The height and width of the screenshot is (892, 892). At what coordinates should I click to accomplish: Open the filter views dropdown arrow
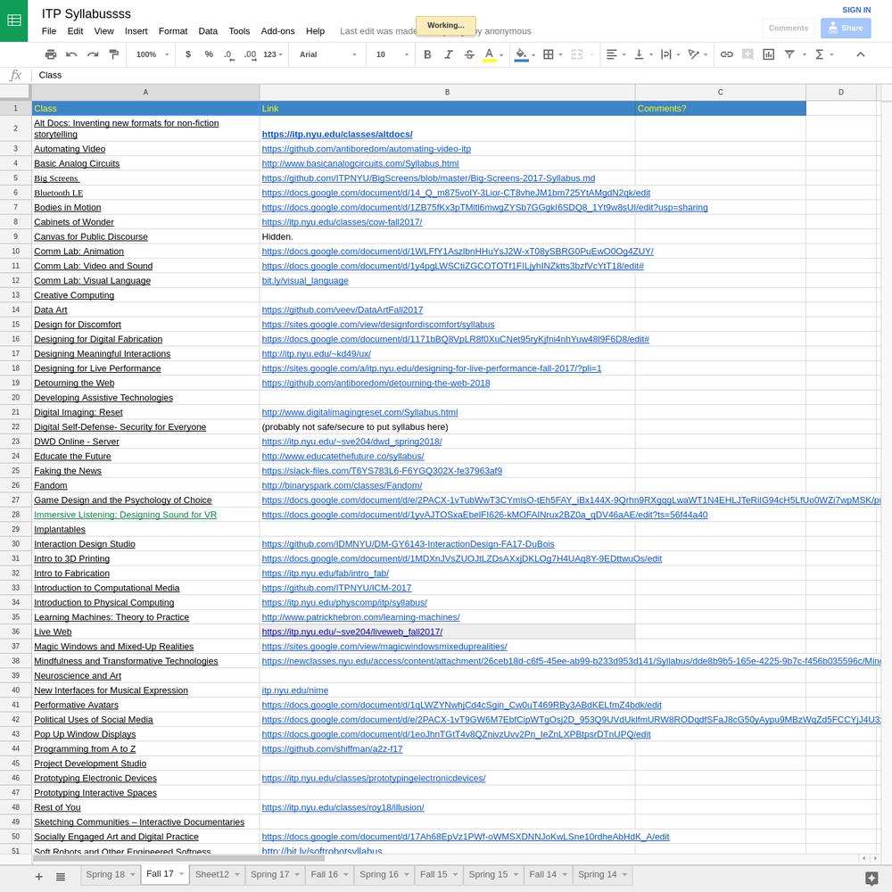click(x=805, y=54)
